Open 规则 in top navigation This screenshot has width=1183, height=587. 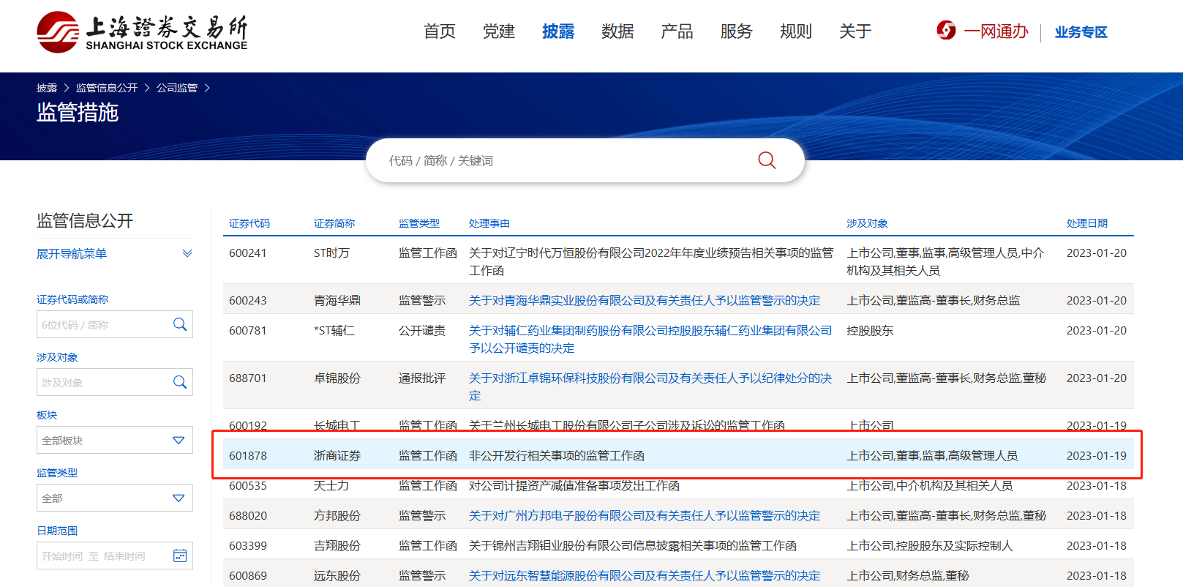point(796,31)
